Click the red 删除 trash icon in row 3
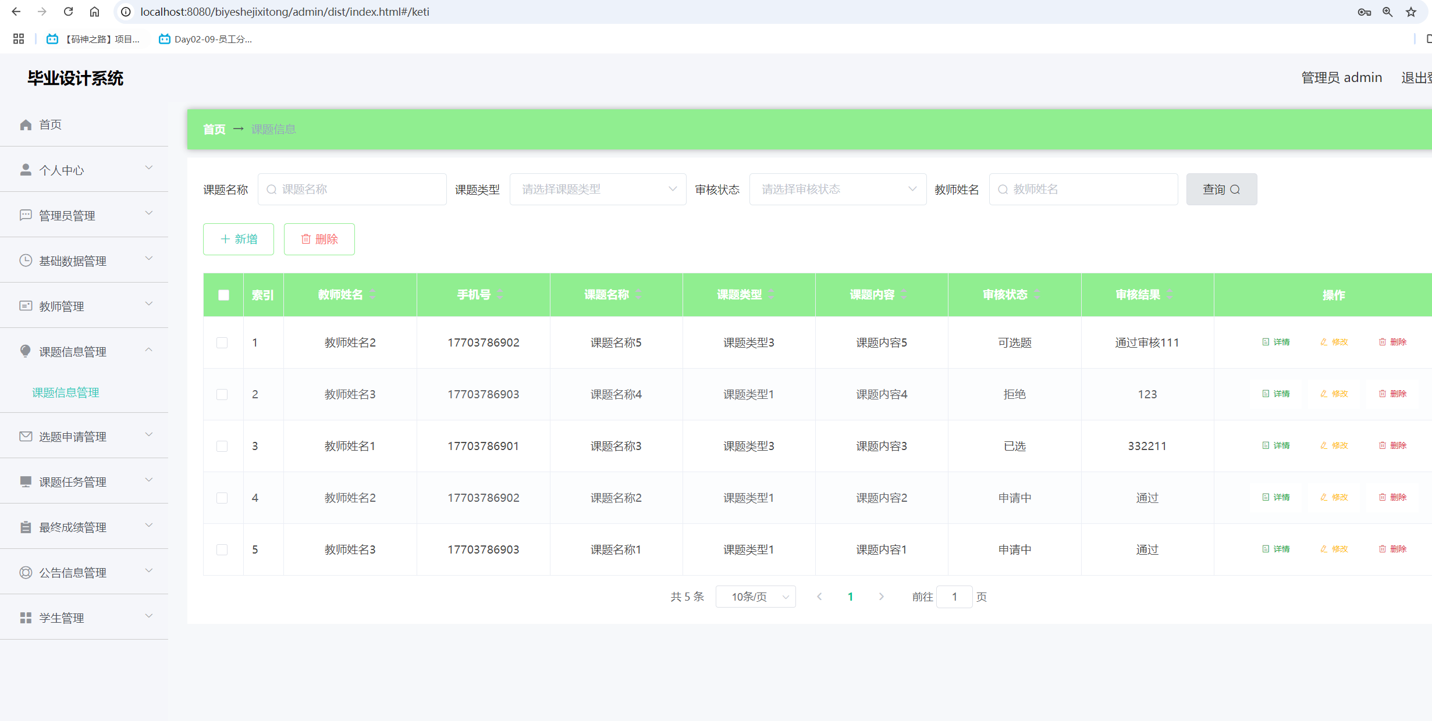The width and height of the screenshot is (1432, 721). pyautogui.click(x=1383, y=445)
